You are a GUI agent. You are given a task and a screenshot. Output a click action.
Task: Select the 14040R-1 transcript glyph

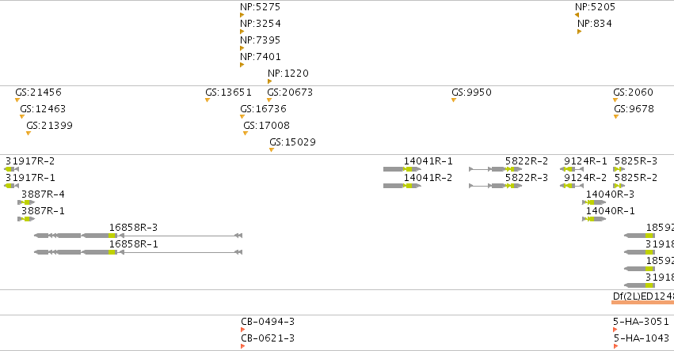click(x=594, y=219)
